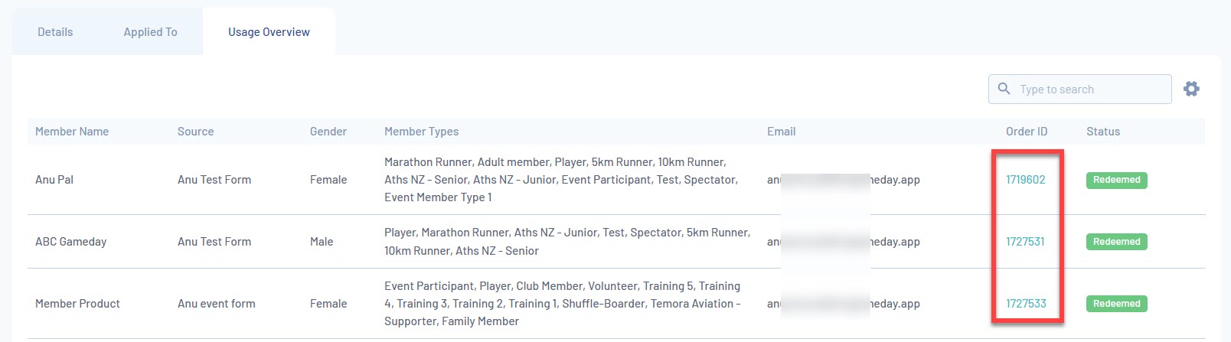This screenshot has height=342, width=1231.
Task: Open the Applied To tab
Action: pyautogui.click(x=150, y=32)
